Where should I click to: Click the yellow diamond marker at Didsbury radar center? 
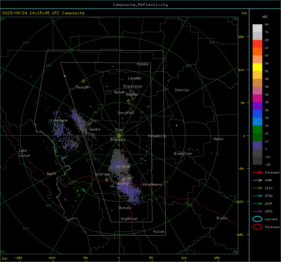coord(119,136)
